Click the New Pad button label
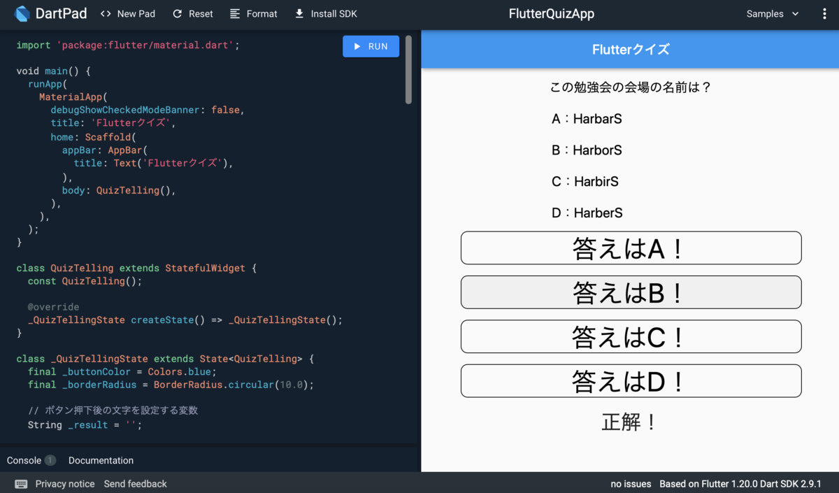 (x=136, y=13)
